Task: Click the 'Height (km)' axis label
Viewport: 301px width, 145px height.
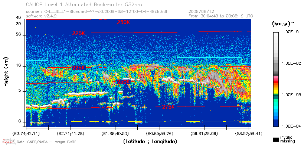Action: (x=6, y=71)
